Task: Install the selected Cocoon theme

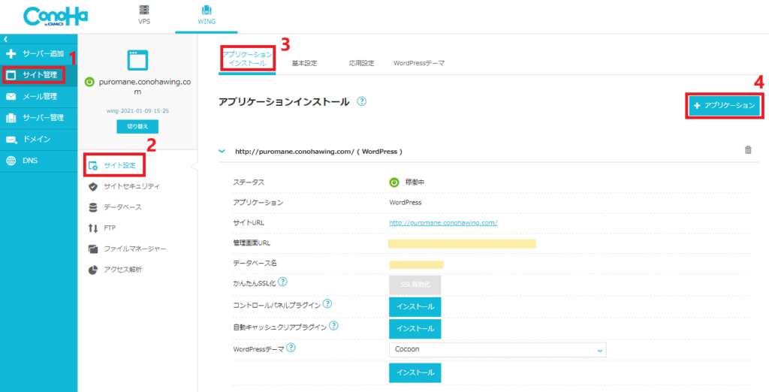Action: (x=415, y=373)
